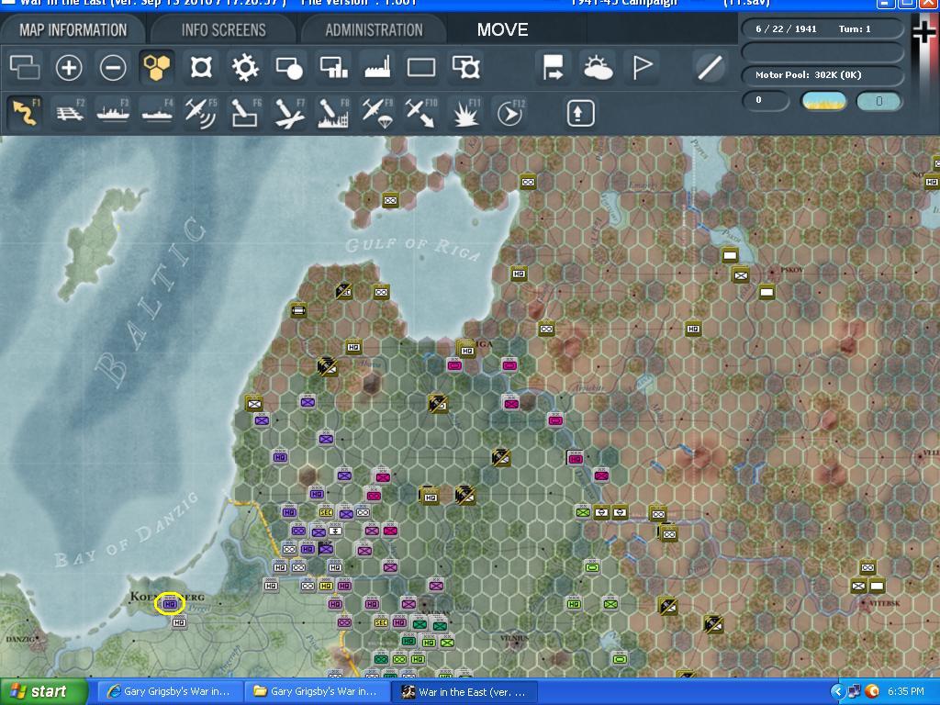
Task: Zoom out with the minus icon
Action: [113, 67]
